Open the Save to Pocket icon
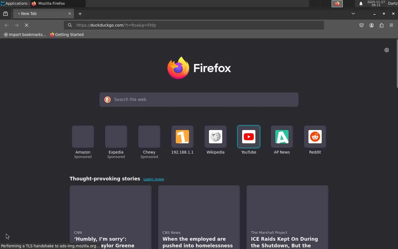Image resolution: width=398 pixels, height=249 pixels. coord(362,25)
